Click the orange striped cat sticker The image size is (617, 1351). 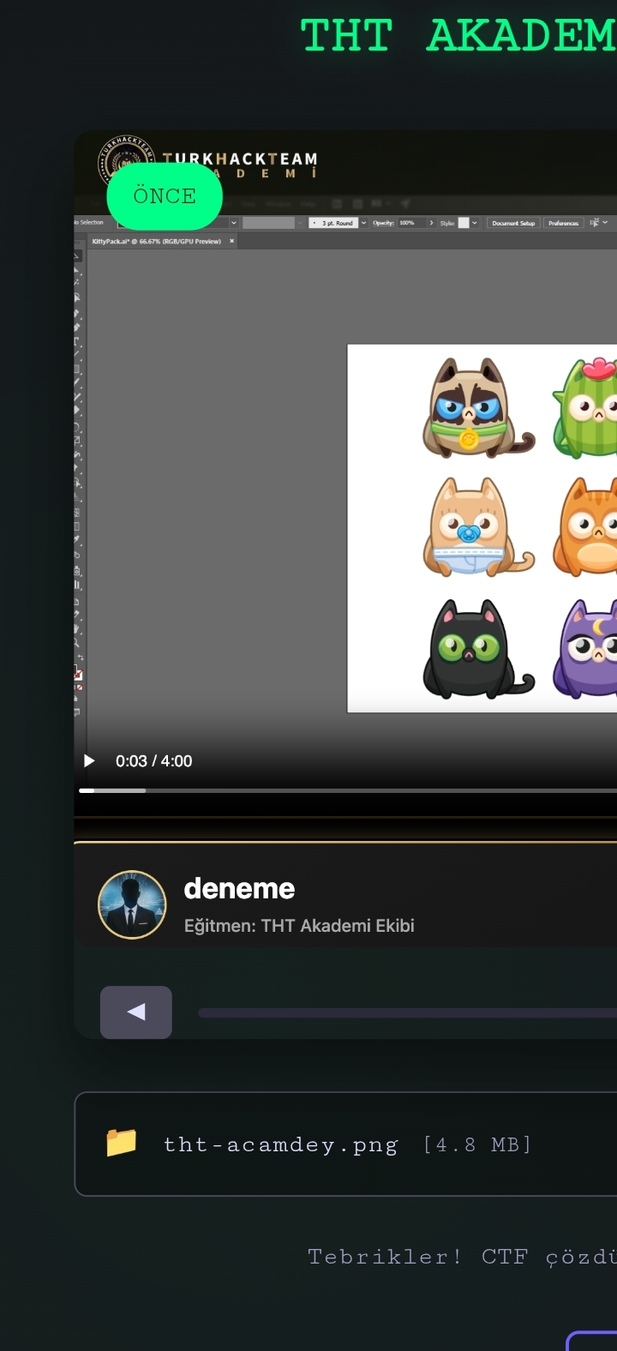click(x=585, y=528)
